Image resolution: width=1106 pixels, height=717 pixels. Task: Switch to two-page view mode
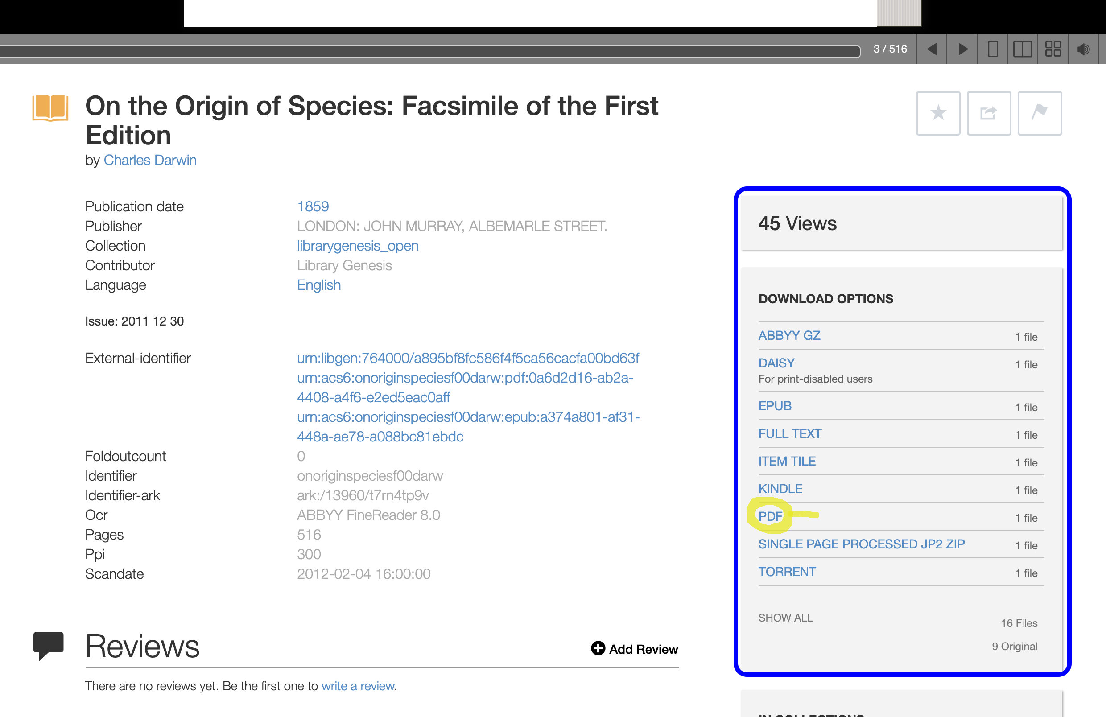click(x=1022, y=49)
